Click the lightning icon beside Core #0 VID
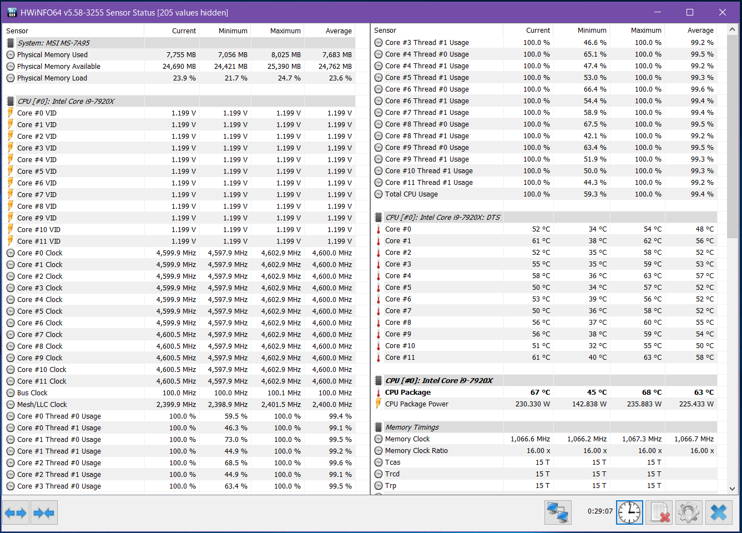The width and height of the screenshot is (742, 533). [x=11, y=113]
